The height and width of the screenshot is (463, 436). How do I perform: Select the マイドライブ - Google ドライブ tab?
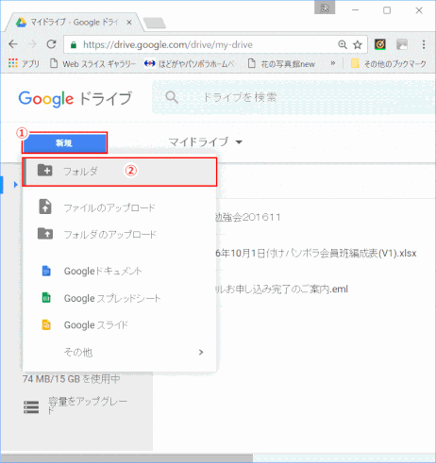point(74,23)
